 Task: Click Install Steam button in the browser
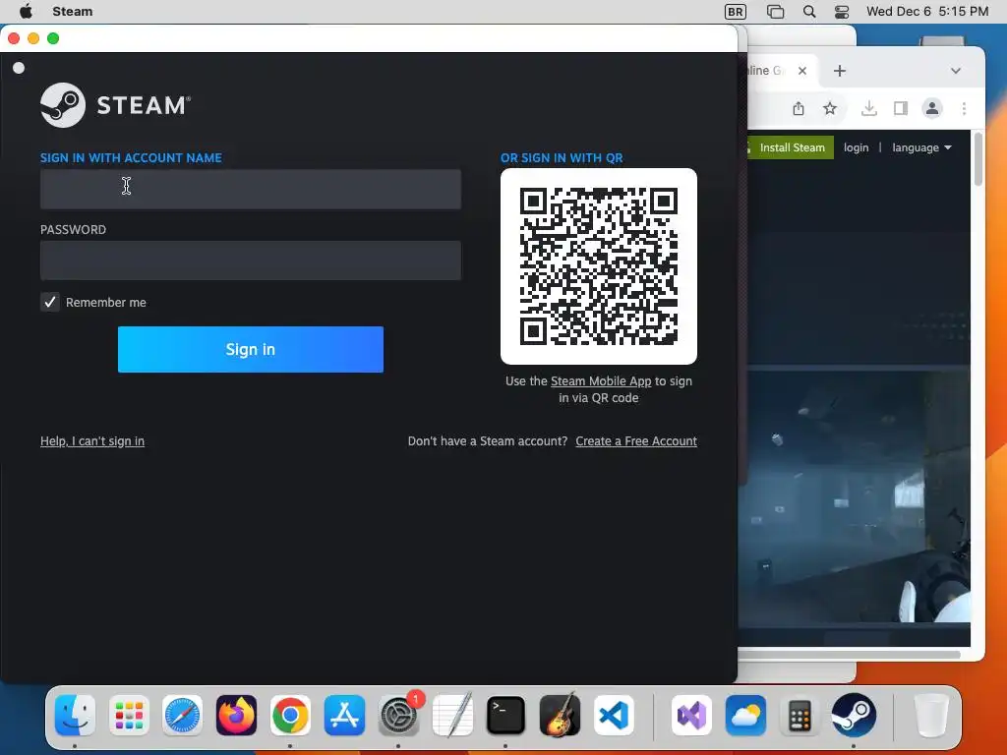point(790,147)
